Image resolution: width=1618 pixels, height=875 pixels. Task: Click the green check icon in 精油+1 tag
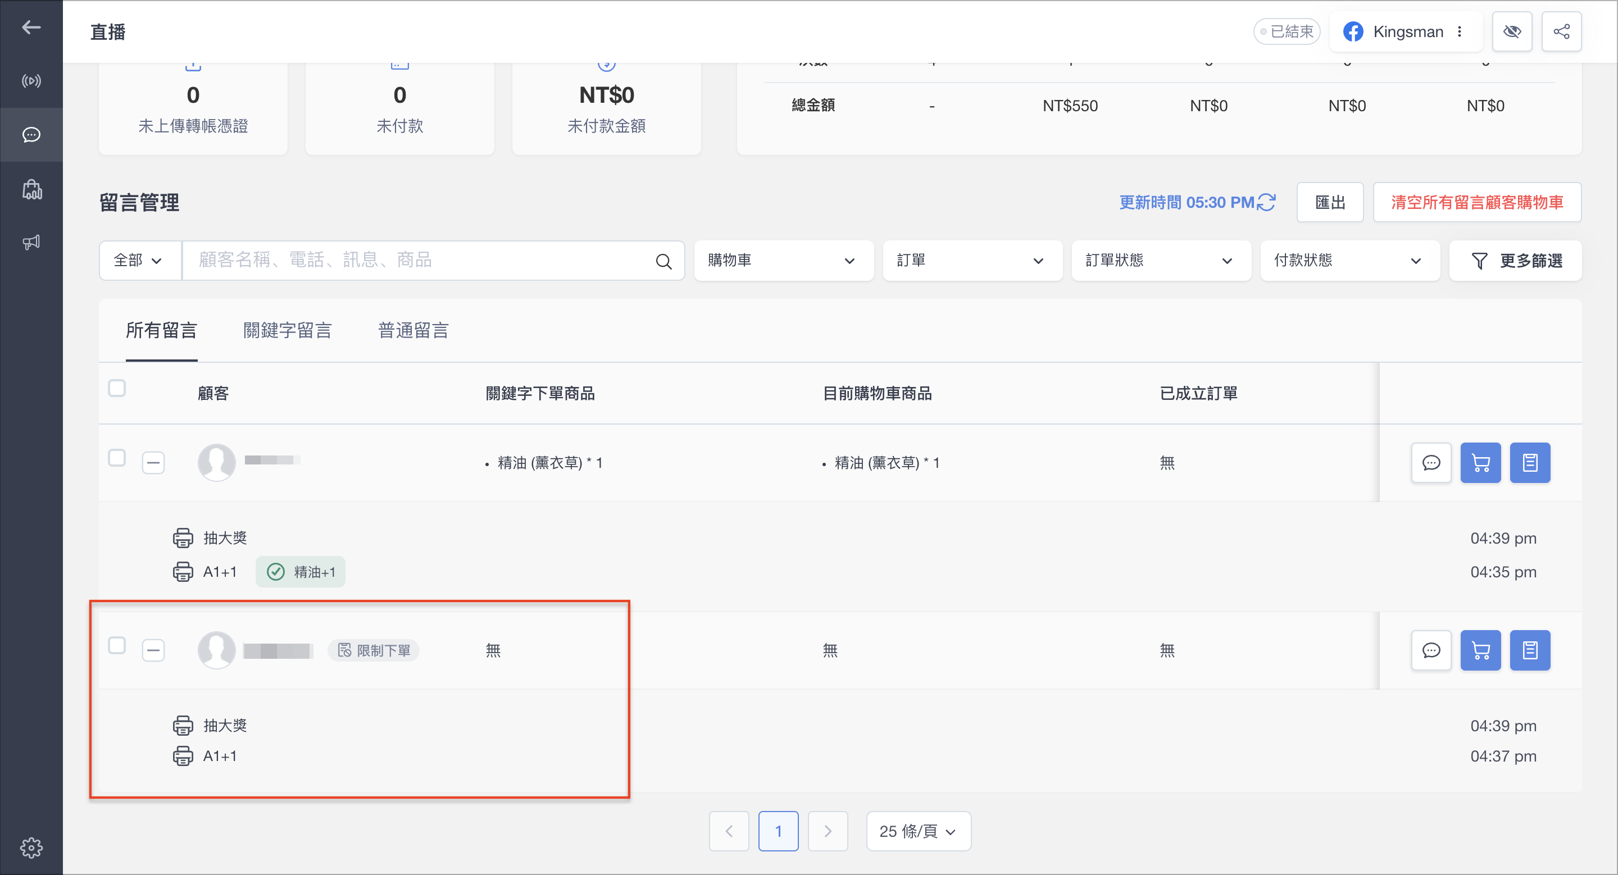coord(276,572)
